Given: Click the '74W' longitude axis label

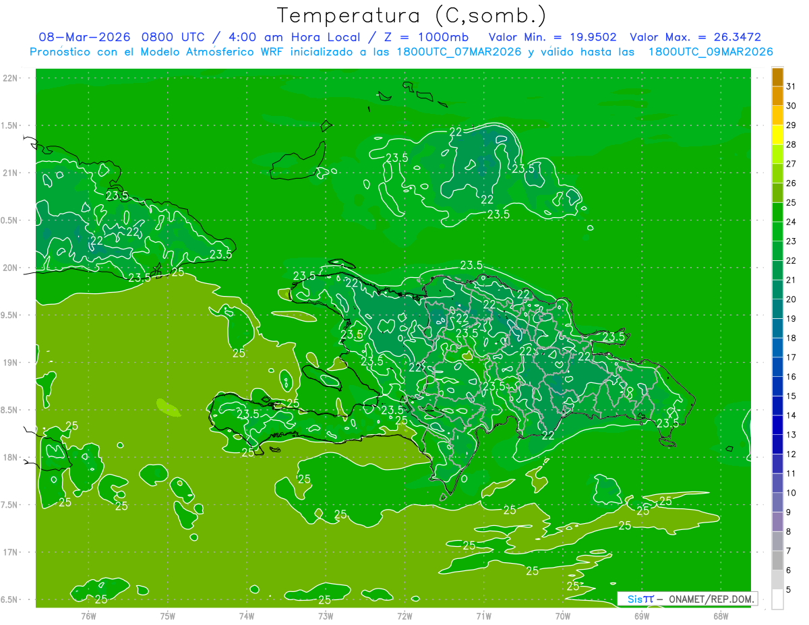Looking at the screenshot, I should coord(247,616).
